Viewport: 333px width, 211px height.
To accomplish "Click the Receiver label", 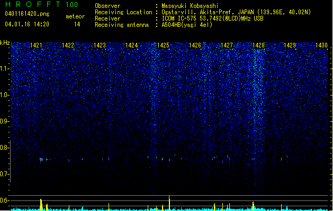I will [107, 18].
